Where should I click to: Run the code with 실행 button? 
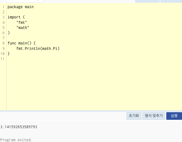[x=174, y=116]
